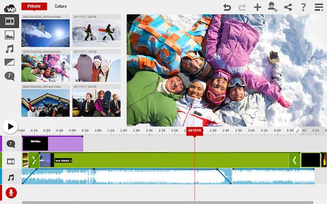Click the 1:00 mark on time ruler
Viewport: 327px width, 204px height.
98,130
